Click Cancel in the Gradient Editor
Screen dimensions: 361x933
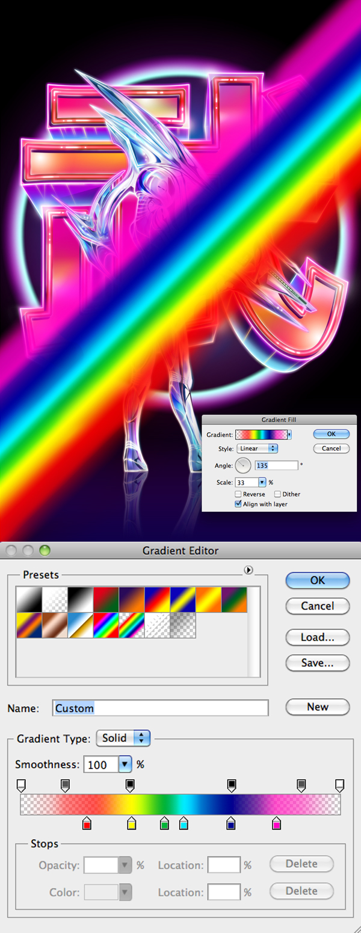click(318, 606)
